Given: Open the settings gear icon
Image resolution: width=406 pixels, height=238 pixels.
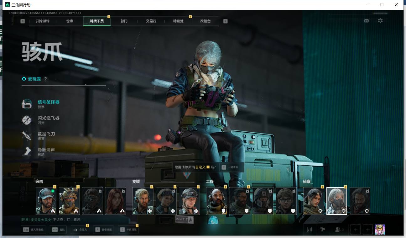Looking at the screenshot, I should point(380,21).
